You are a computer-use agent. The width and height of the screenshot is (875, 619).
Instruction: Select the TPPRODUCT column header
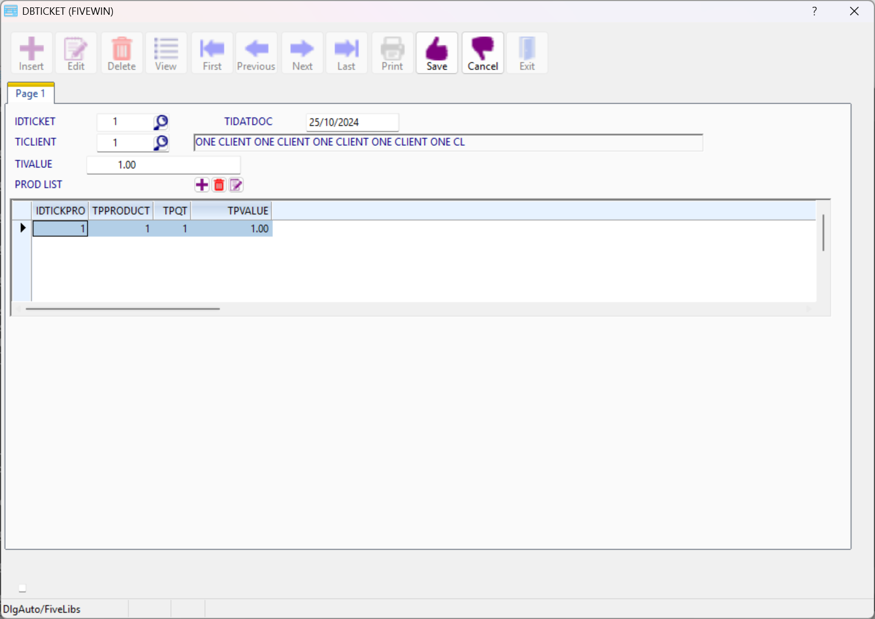[121, 211]
